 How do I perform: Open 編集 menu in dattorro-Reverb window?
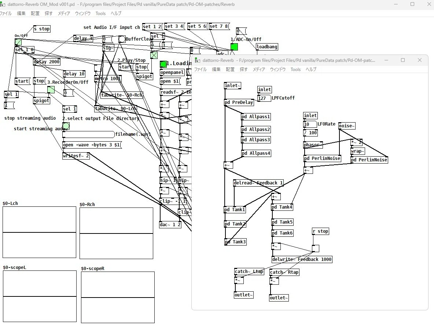216,69
